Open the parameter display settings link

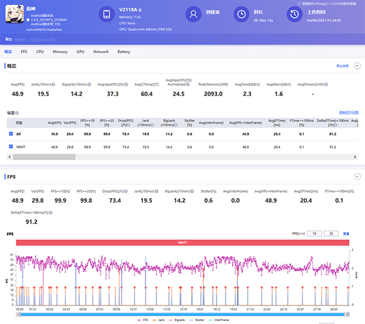click(x=349, y=112)
